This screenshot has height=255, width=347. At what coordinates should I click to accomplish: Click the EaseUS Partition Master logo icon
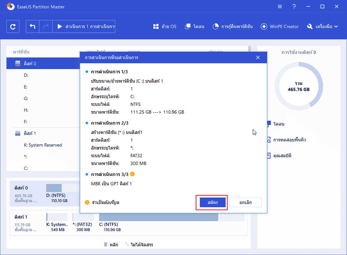[x=10, y=7]
